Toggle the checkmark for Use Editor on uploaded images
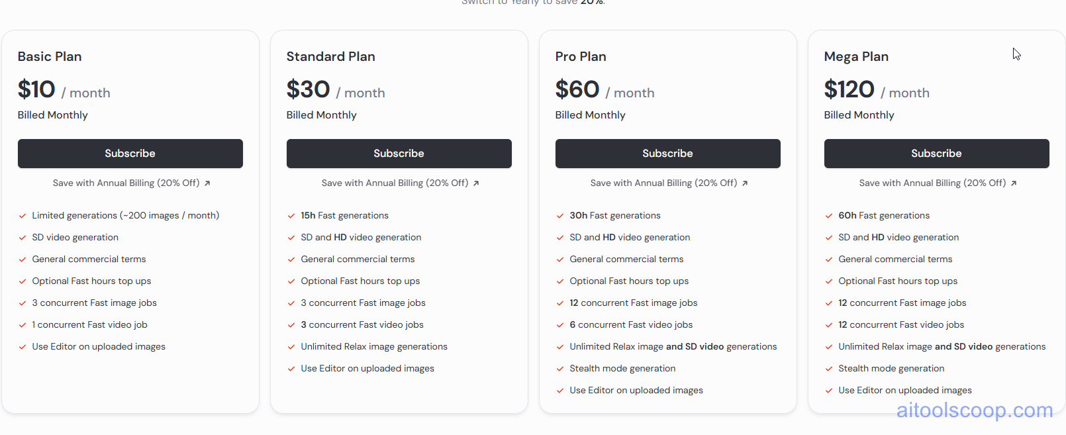Image resolution: width=1066 pixels, height=435 pixels. click(x=22, y=346)
